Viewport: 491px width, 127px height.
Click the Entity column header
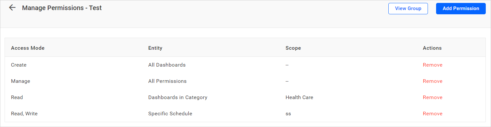(x=155, y=48)
